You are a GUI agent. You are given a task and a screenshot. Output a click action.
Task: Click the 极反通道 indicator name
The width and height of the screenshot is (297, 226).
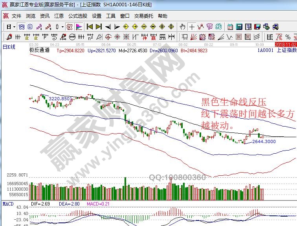[x=39, y=50]
